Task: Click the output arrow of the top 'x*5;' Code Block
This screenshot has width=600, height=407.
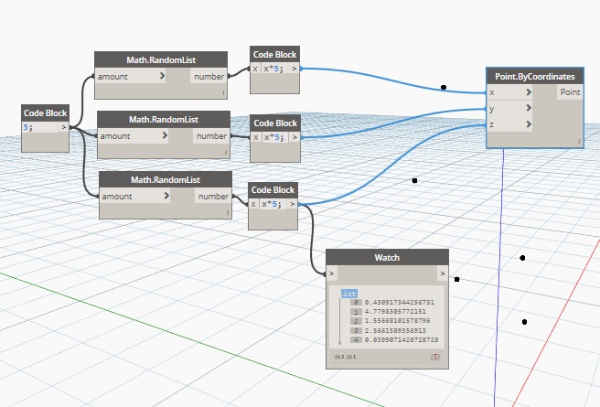Action: (x=293, y=69)
